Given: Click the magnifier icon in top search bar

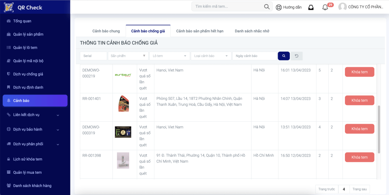Looking at the screenshot, I should point(267,7).
